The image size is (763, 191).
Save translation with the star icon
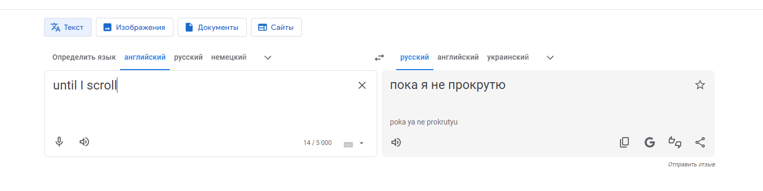point(700,85)
